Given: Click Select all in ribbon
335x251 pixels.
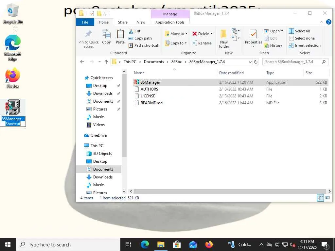Looking at the screenshot, I should click(x=299, y=31).
